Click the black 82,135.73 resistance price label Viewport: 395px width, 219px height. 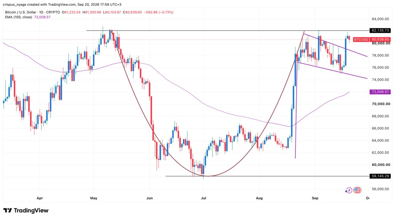[x=380, y=31]
